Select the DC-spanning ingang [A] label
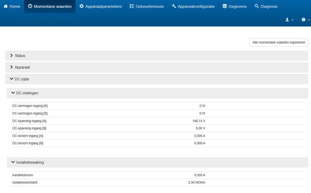 [29, 121]
